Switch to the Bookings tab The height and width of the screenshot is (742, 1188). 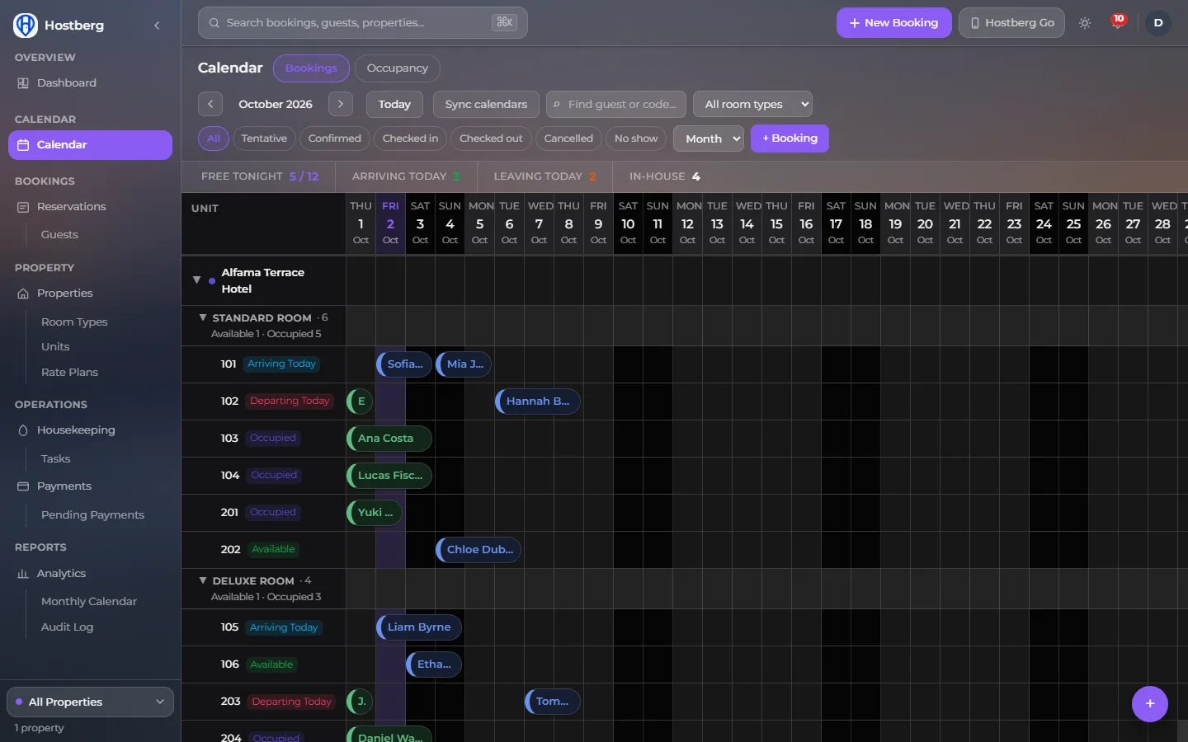[x=311, y=68]
